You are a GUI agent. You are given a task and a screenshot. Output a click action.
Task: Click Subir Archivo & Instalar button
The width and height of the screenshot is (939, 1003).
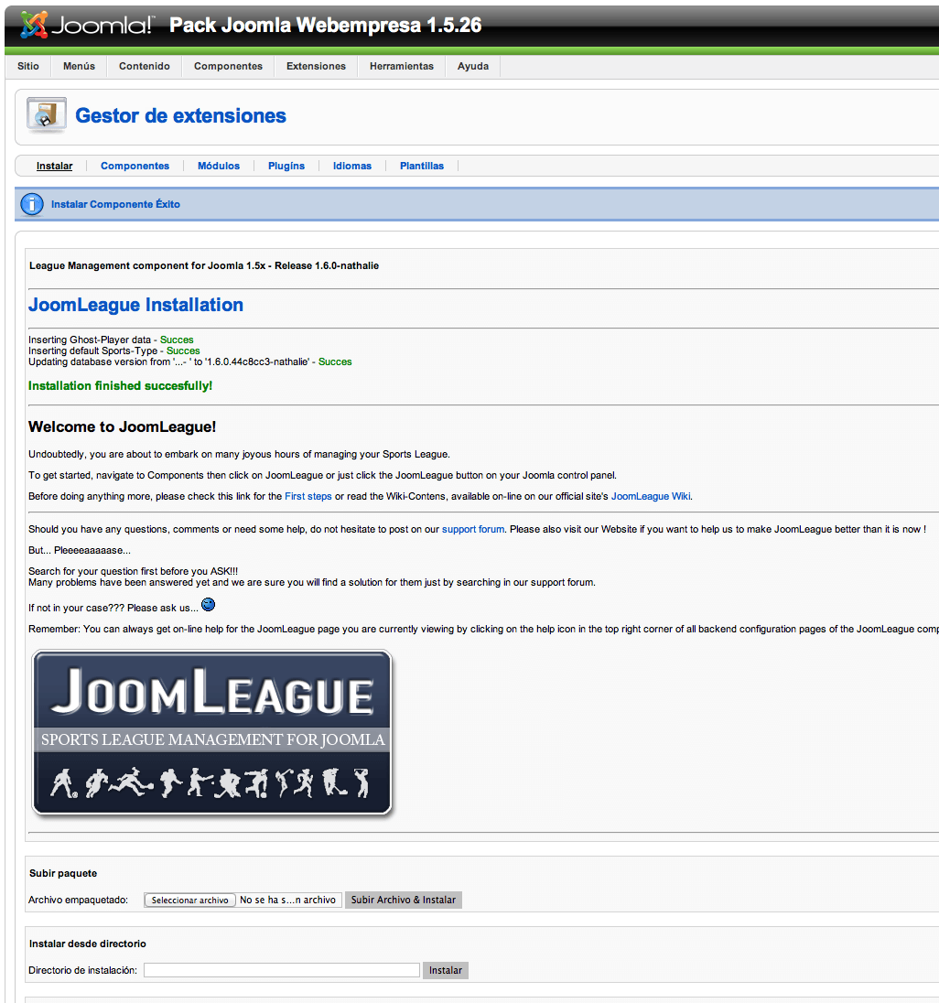[x=404, y=900]
